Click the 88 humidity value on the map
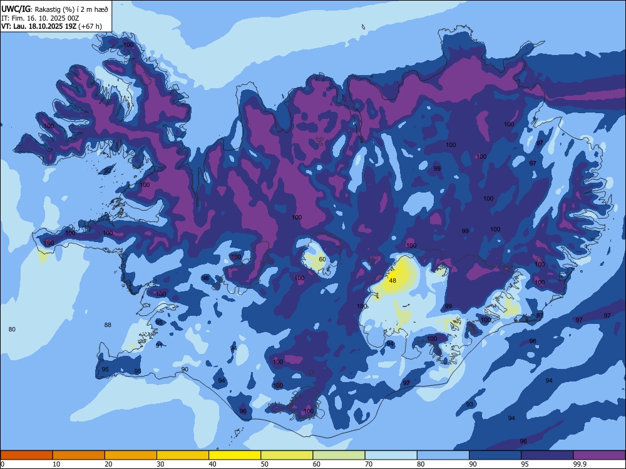This screenshot has width=626, height=469. click(108, 325)
